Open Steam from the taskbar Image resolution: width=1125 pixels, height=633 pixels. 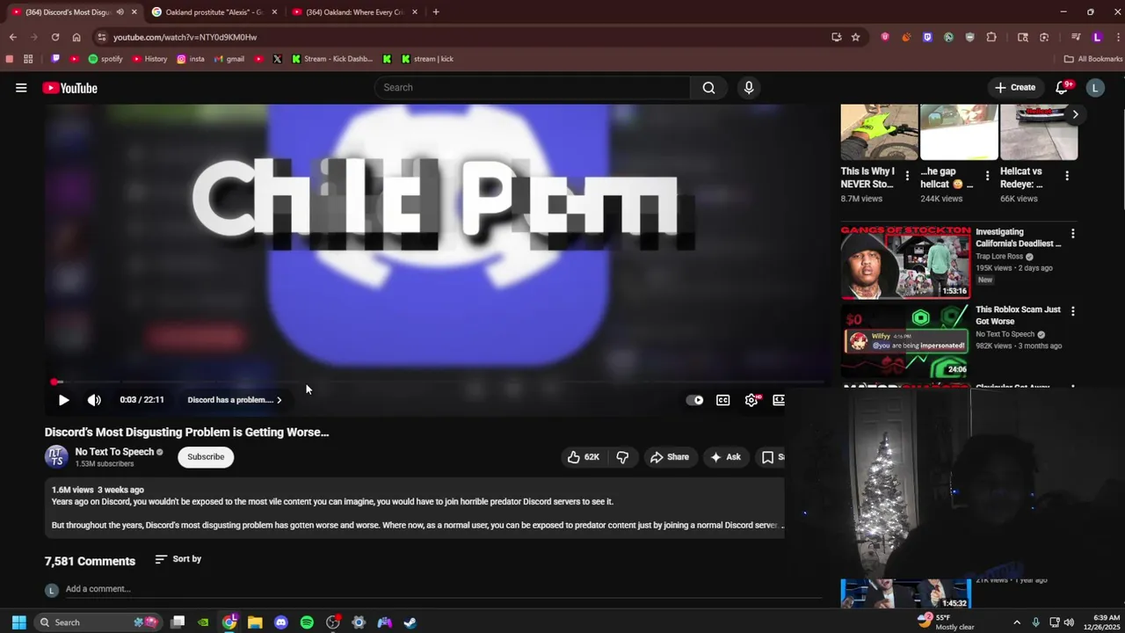click(410, 622)
